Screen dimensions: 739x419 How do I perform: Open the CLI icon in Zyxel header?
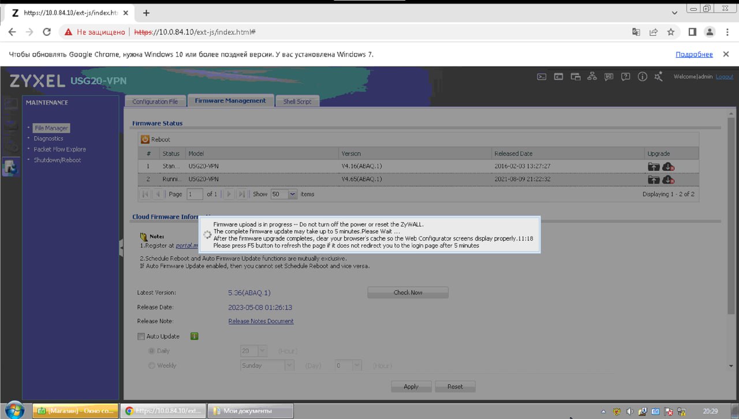(x=558, y=76)
